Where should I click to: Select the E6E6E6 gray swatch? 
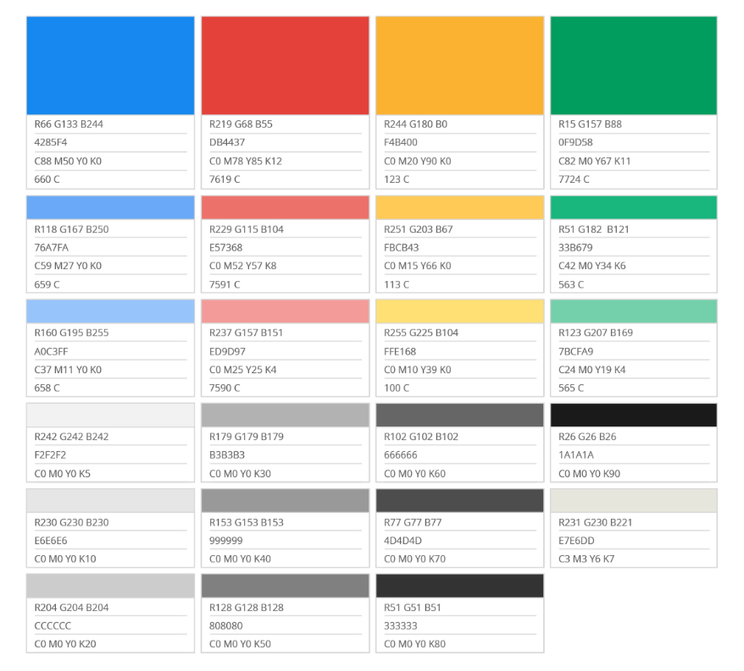point(110,500)
